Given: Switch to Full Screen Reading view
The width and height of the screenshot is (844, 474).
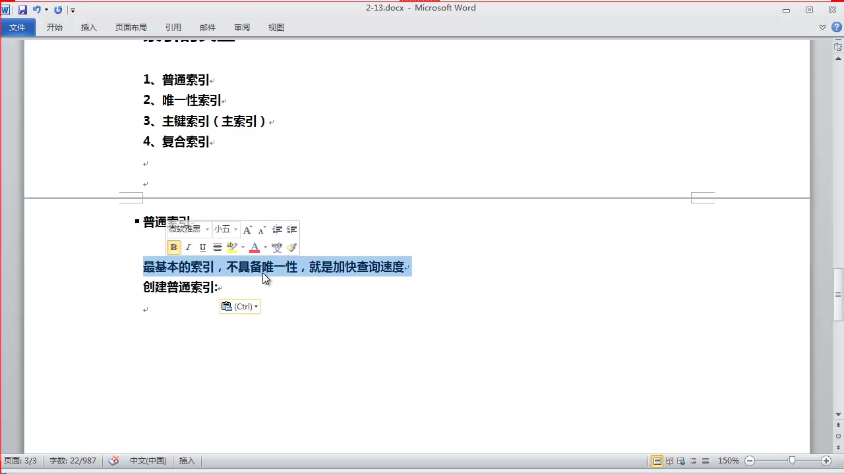Looking at the screenshot, I should point(669,461).
